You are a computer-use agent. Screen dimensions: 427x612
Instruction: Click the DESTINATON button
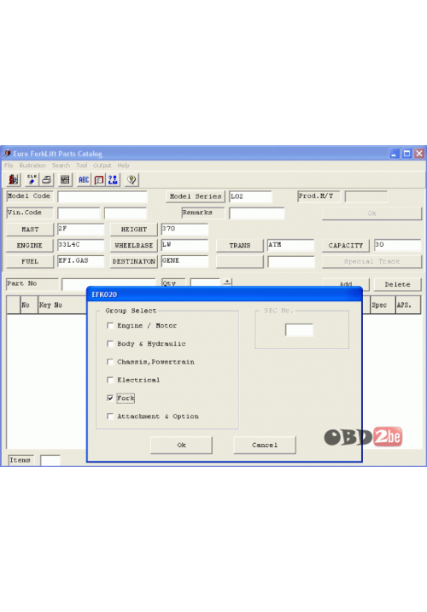pos(134,261)
